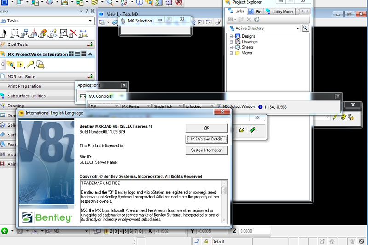This screenshot has width=368, height=245.
Task: Click the refresh icon in Project Explorer
Action: pyautogui.click(x=257, y=20)
